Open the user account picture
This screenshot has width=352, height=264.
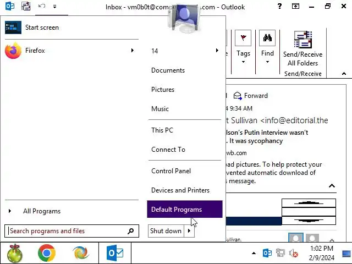click(x=184, y=18)
